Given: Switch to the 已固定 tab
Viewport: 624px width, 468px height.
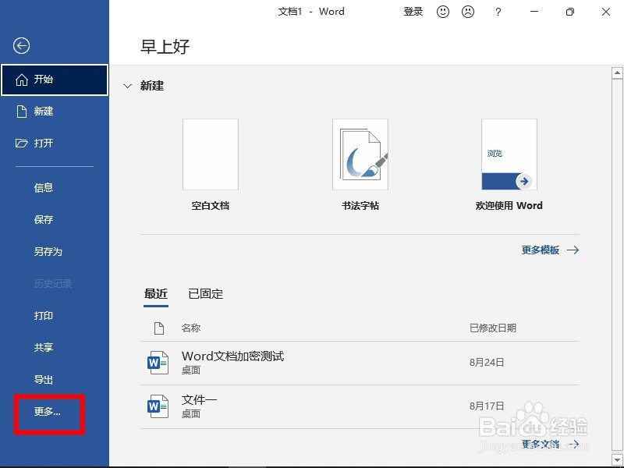Looking at the screenshot, I should pos(205,294).
